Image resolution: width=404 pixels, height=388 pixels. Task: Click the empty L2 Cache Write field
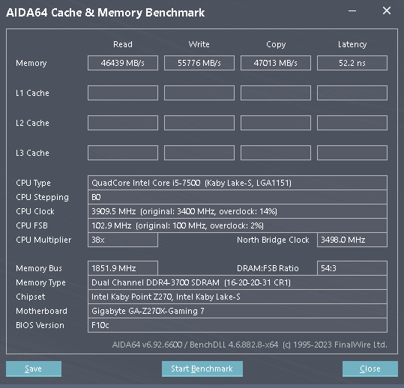pyautogui.click(x=199, y=123)
